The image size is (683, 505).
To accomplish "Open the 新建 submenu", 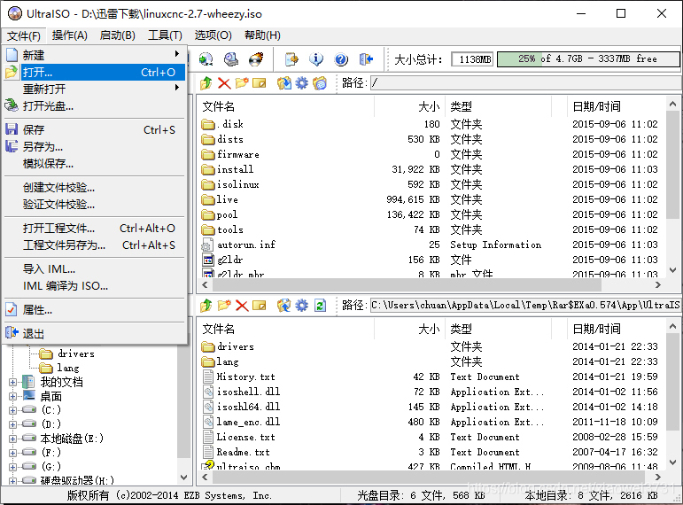I will click(x=95, y=55).
